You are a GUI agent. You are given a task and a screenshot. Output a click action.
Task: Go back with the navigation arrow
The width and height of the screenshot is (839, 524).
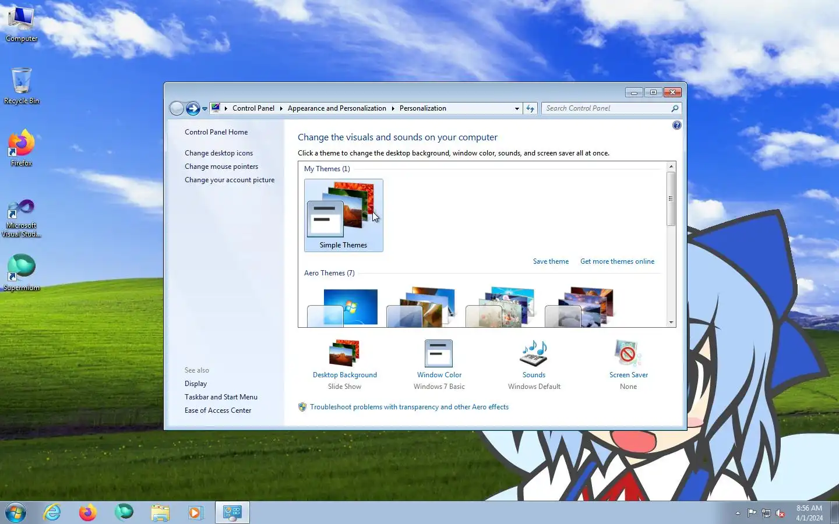[177, 108]
